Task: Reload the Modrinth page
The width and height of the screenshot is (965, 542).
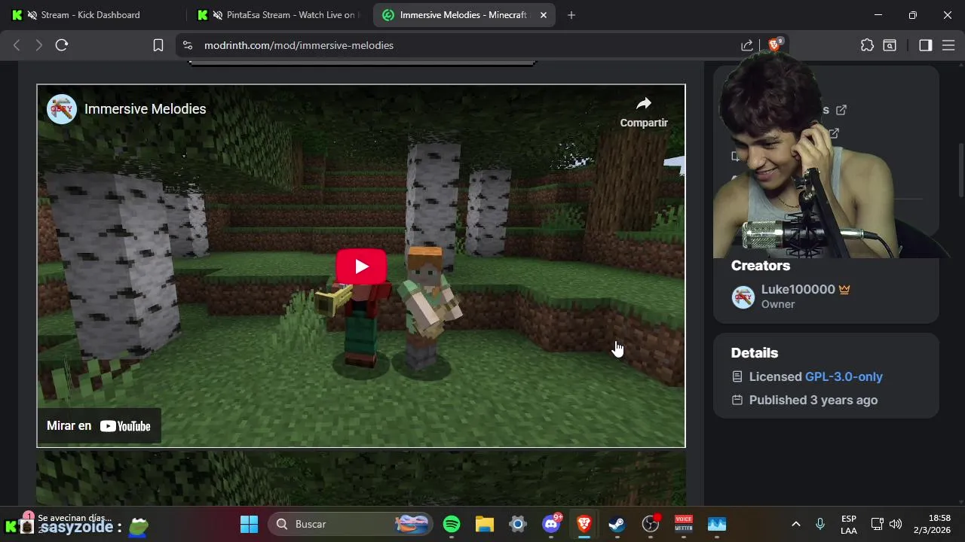Action: click(62, 45)
